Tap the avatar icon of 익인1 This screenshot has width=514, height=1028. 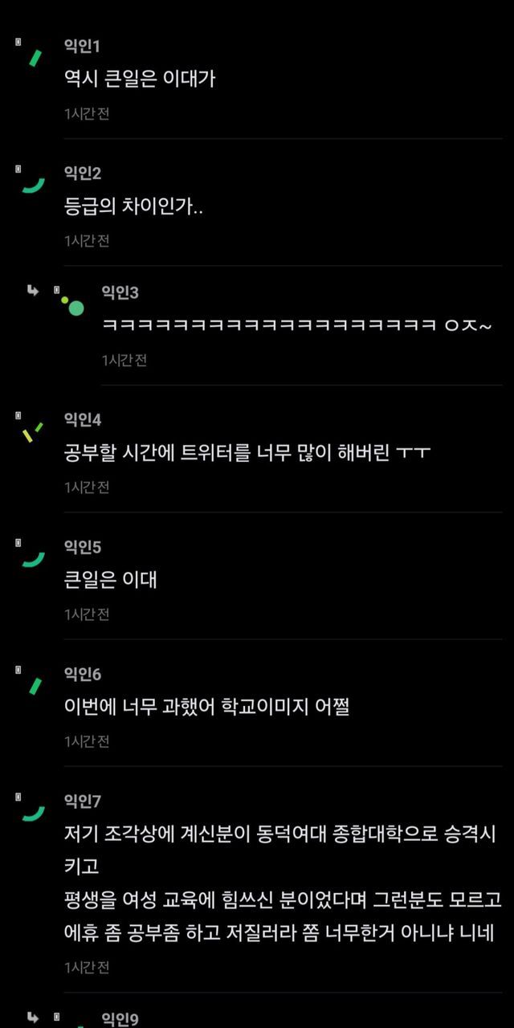33,58
